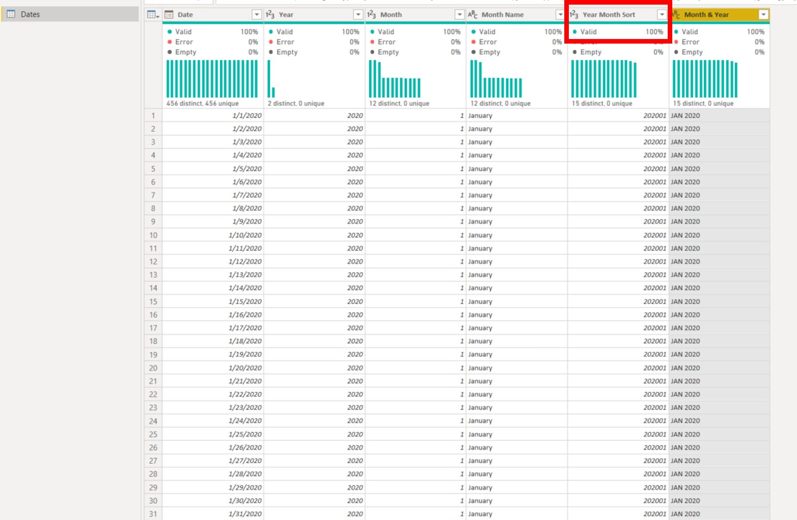Select row number 1

click(153, 116)
